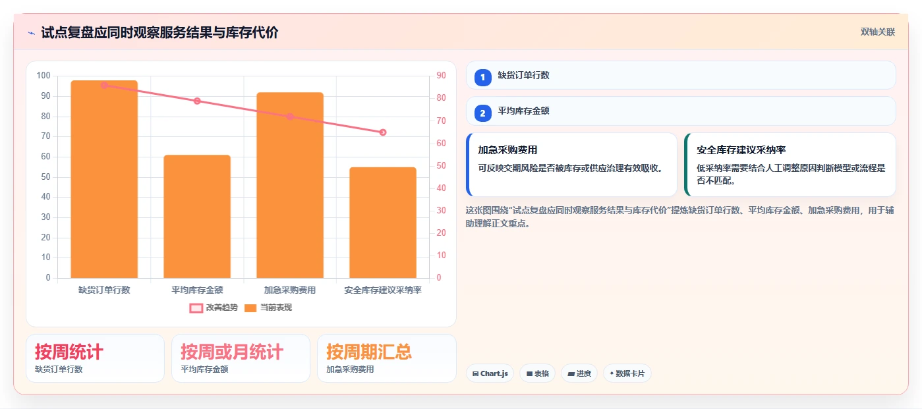The image size is (922, 409).
Task: Click the 进度 tag
Action: click(x=579, y=373)
